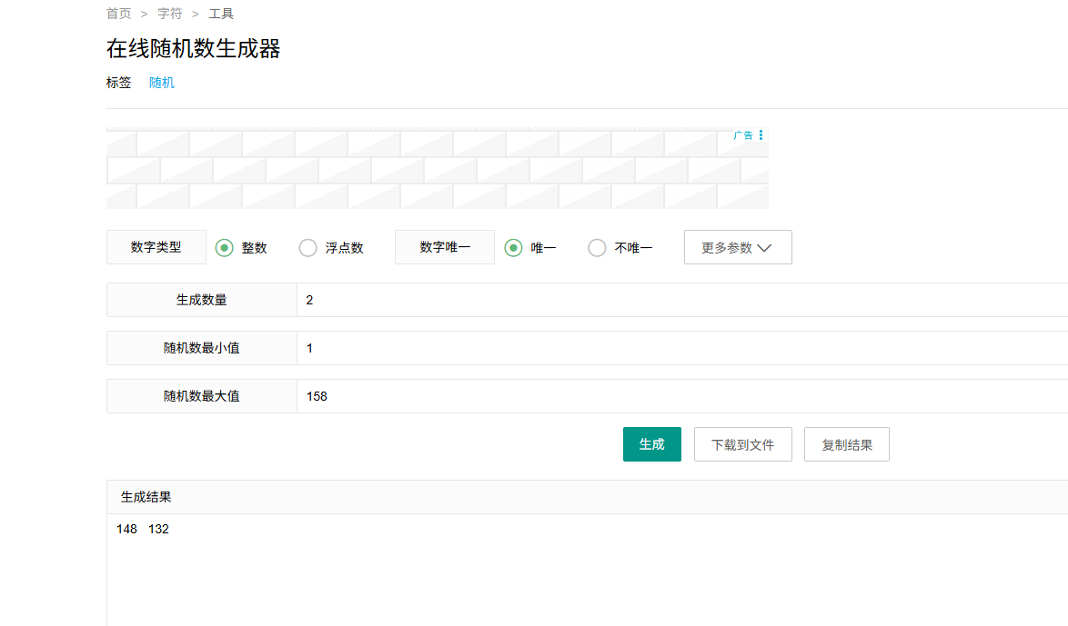
Task: Select the 整数 radio button
Action: click(x=225, y=248)
